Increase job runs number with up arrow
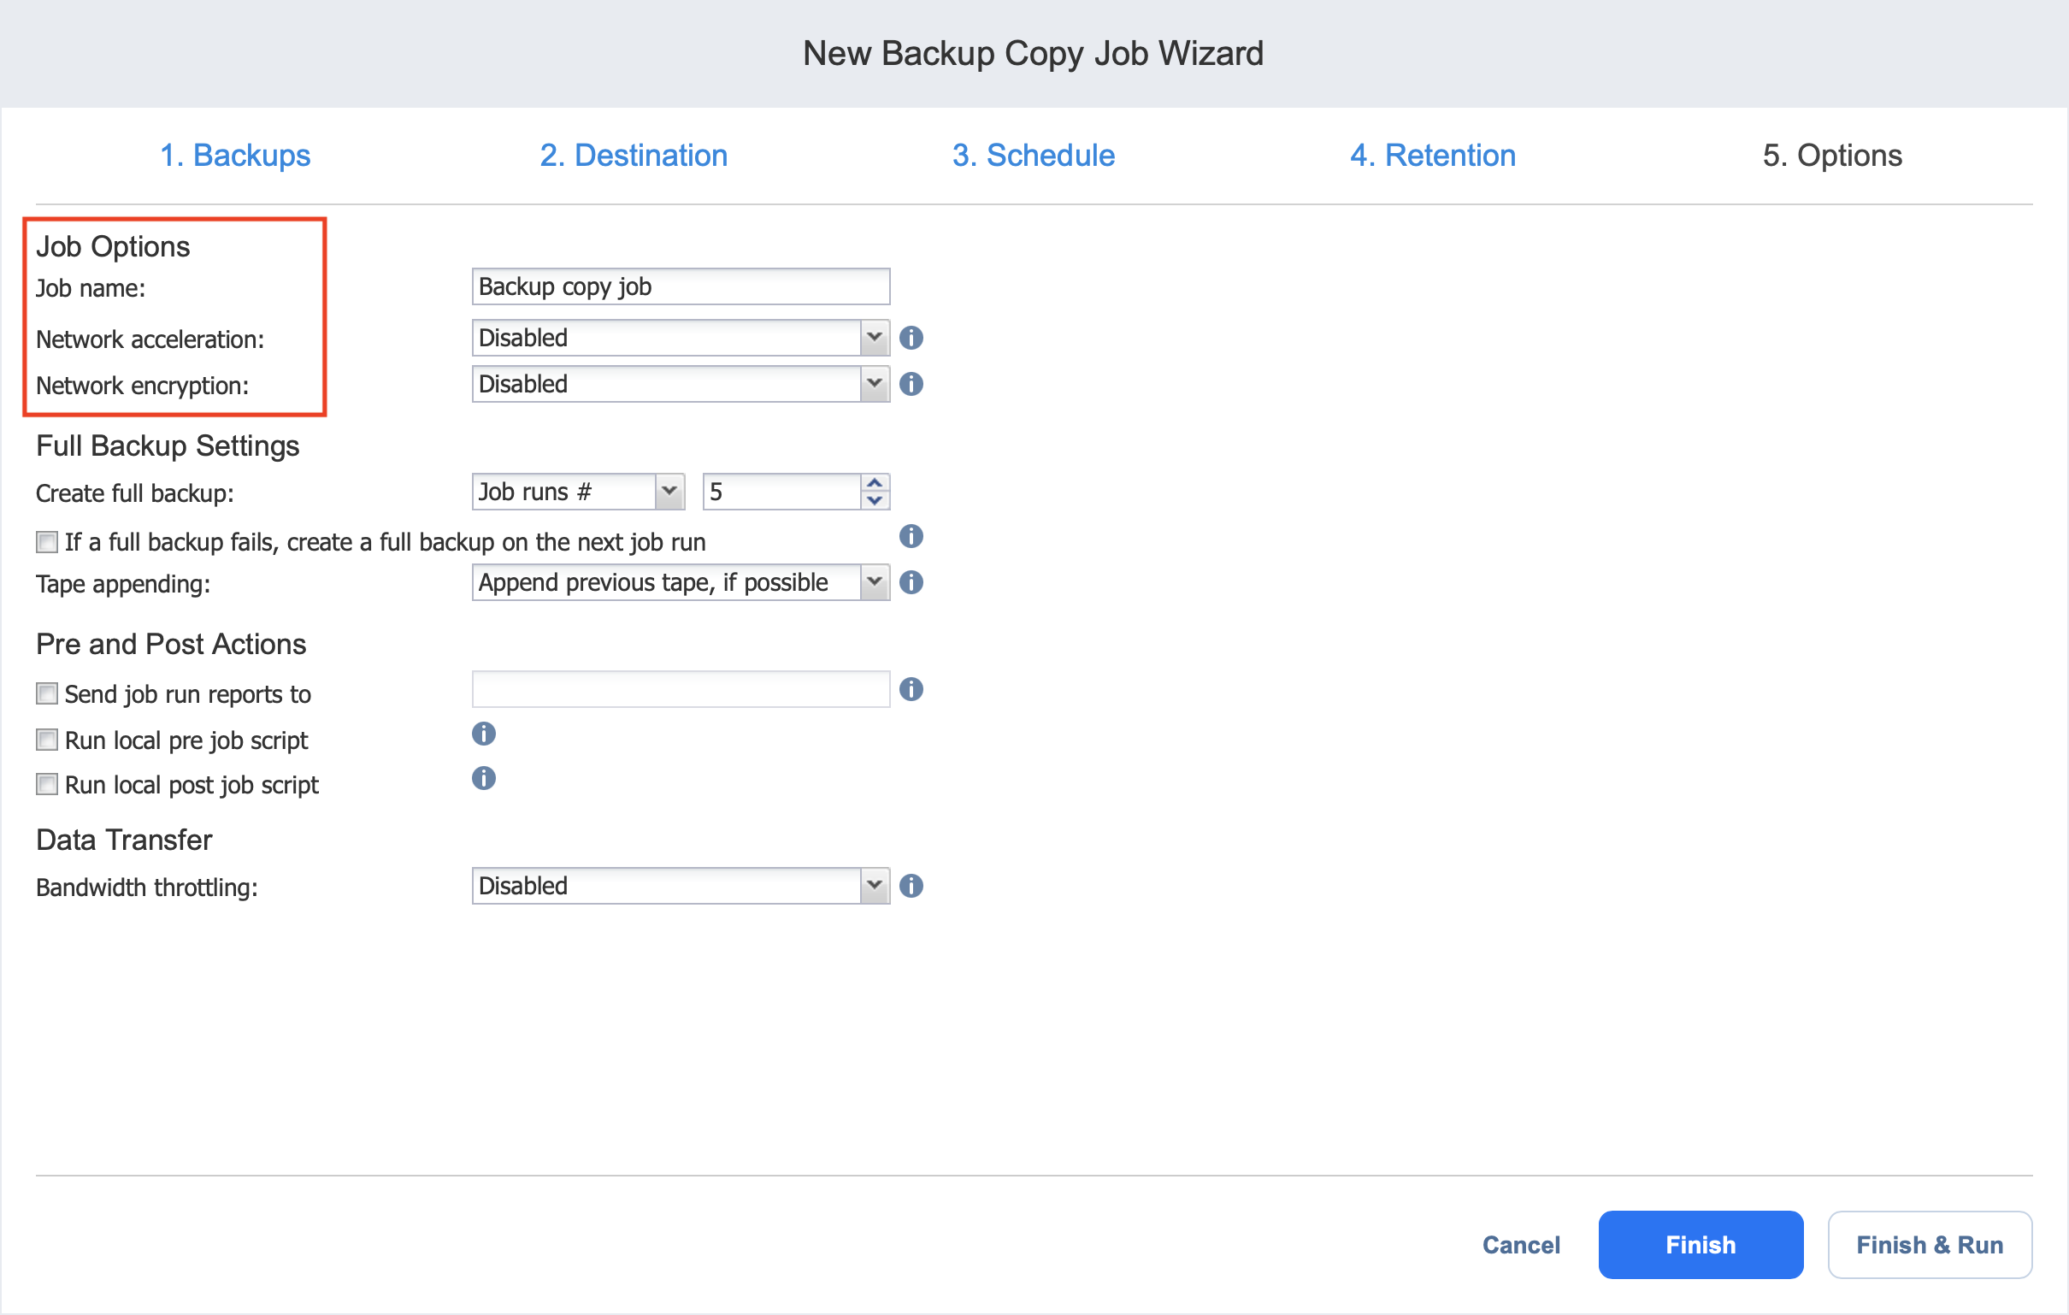Viewport: 2069px width, 1315px height. (x=875, y=483)
